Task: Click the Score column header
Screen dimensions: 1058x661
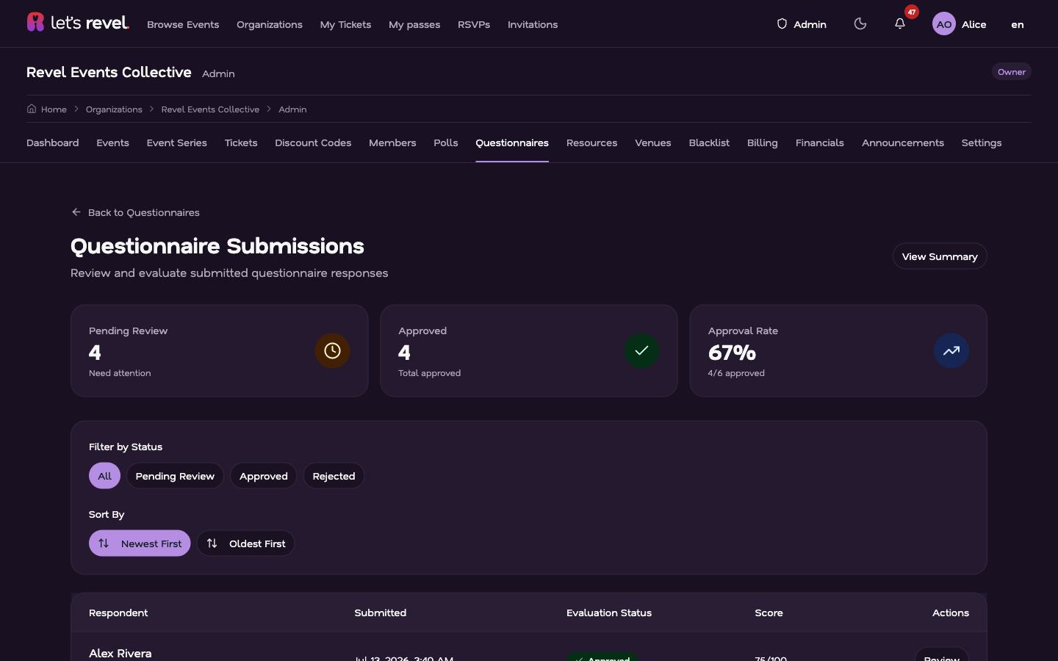Action: tap(769, 613)
